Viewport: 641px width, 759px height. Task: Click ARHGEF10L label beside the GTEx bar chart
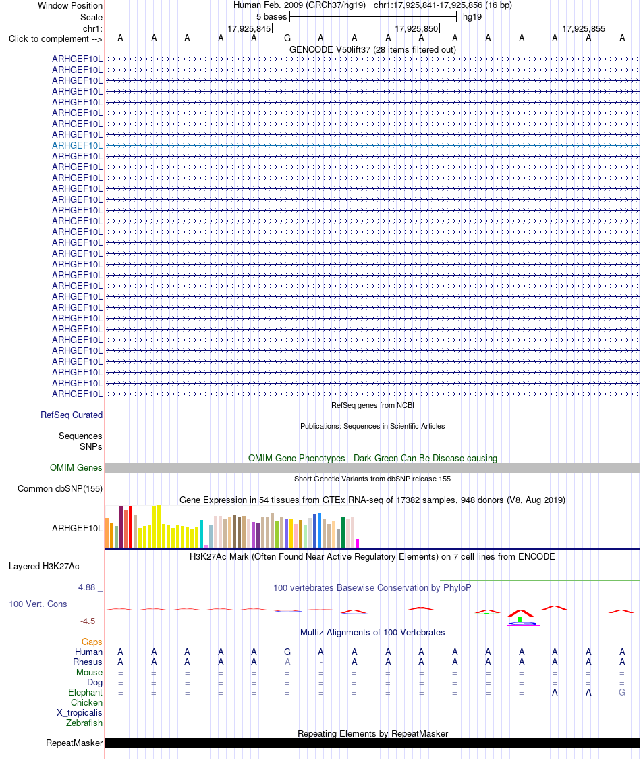tap(78, 528)
